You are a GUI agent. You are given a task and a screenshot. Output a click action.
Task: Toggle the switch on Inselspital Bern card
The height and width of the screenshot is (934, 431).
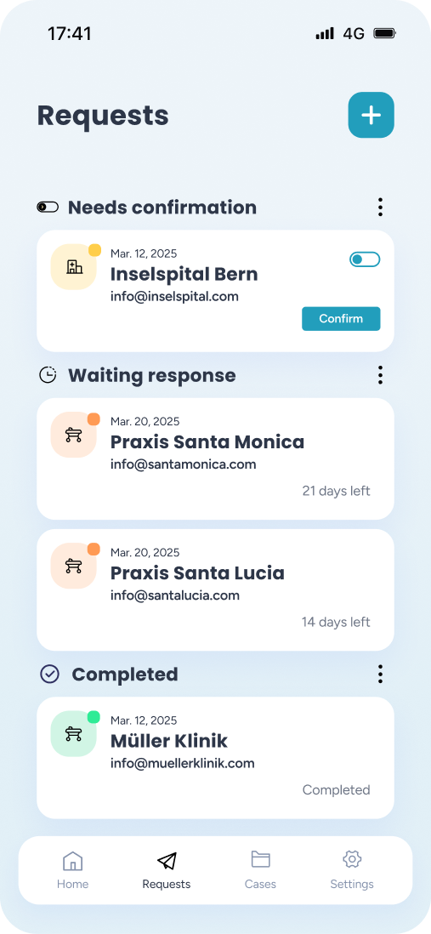(365, 259)
